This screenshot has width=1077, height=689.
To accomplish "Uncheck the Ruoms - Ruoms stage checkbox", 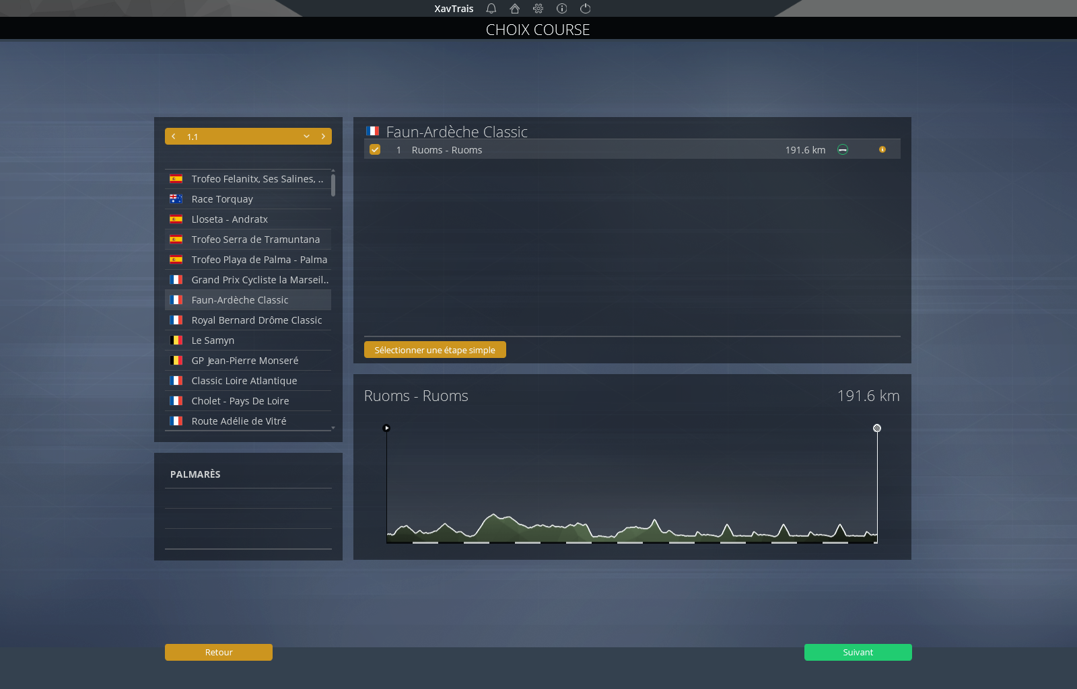I will (x=375, y=149).
